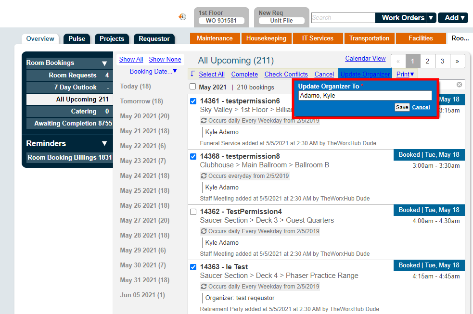
Task: Go to page 2 of bookings
Action: (x=427, y=61)
